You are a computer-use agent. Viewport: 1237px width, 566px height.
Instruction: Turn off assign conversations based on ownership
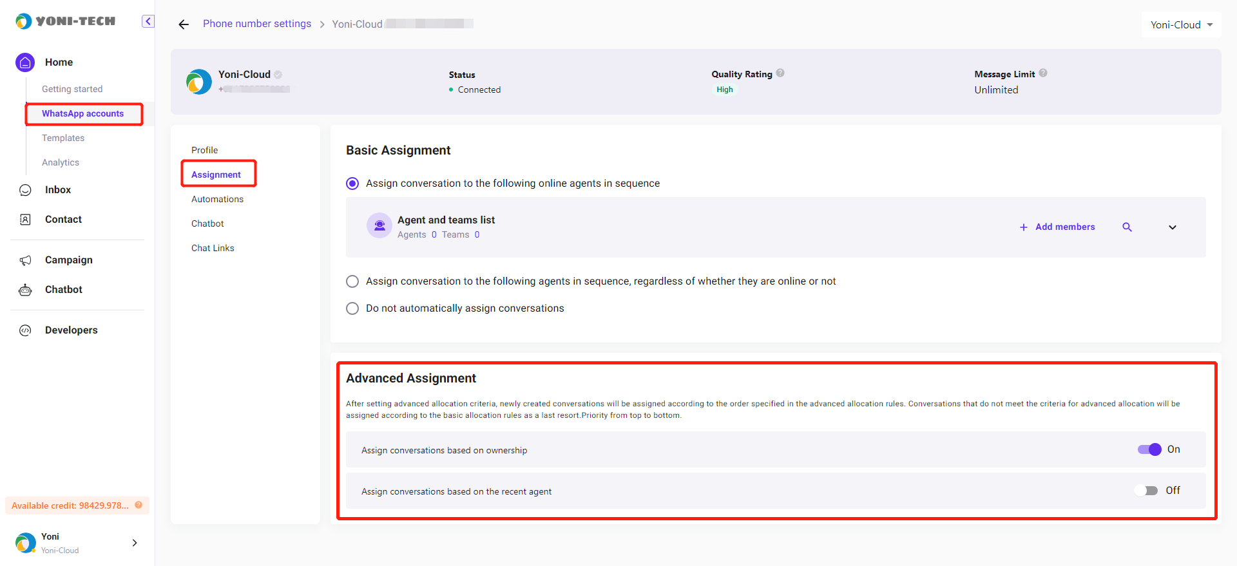click(1149, 449)
